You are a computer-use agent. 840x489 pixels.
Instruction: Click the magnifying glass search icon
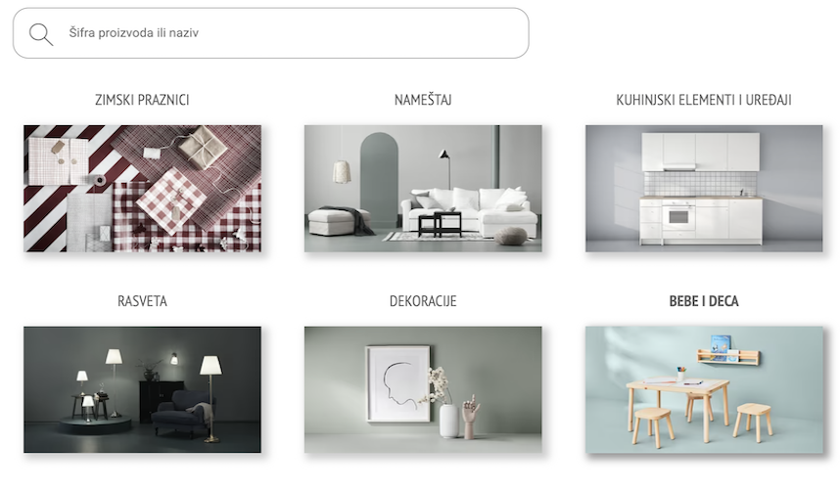pyautogui.click(x=41, y=34)
